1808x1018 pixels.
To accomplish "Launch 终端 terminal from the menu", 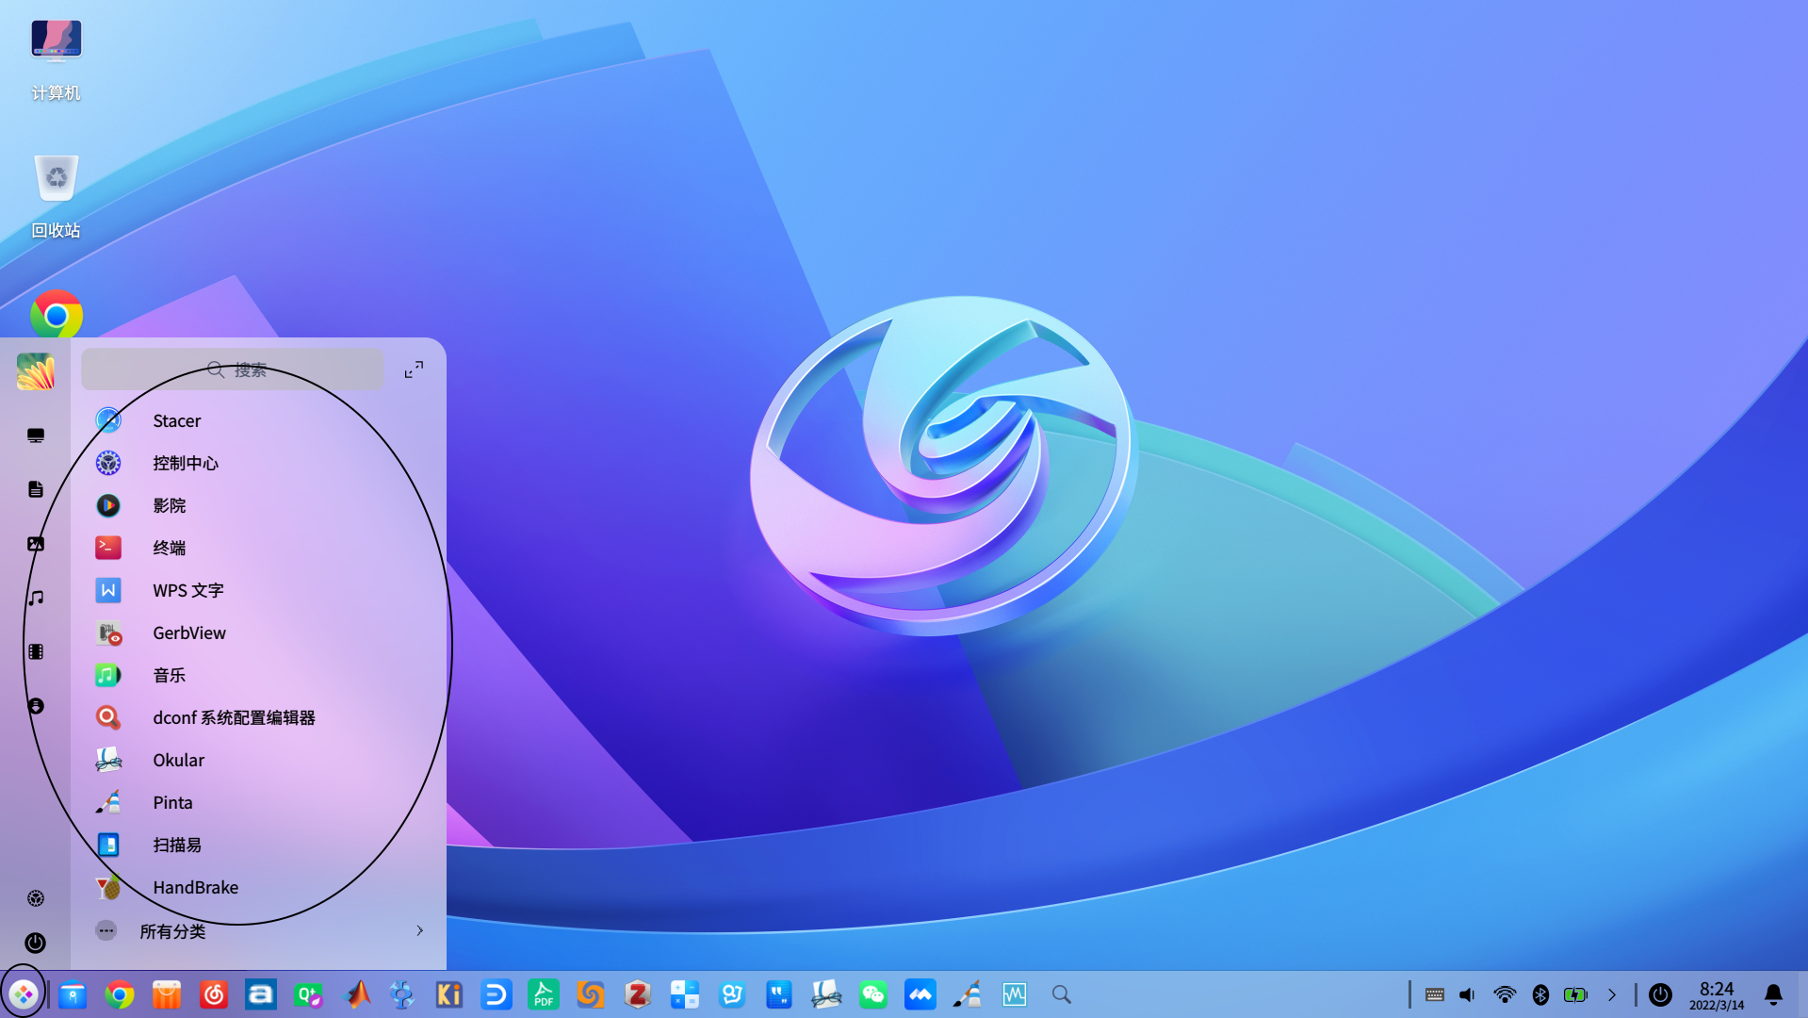I will point(257,548).
